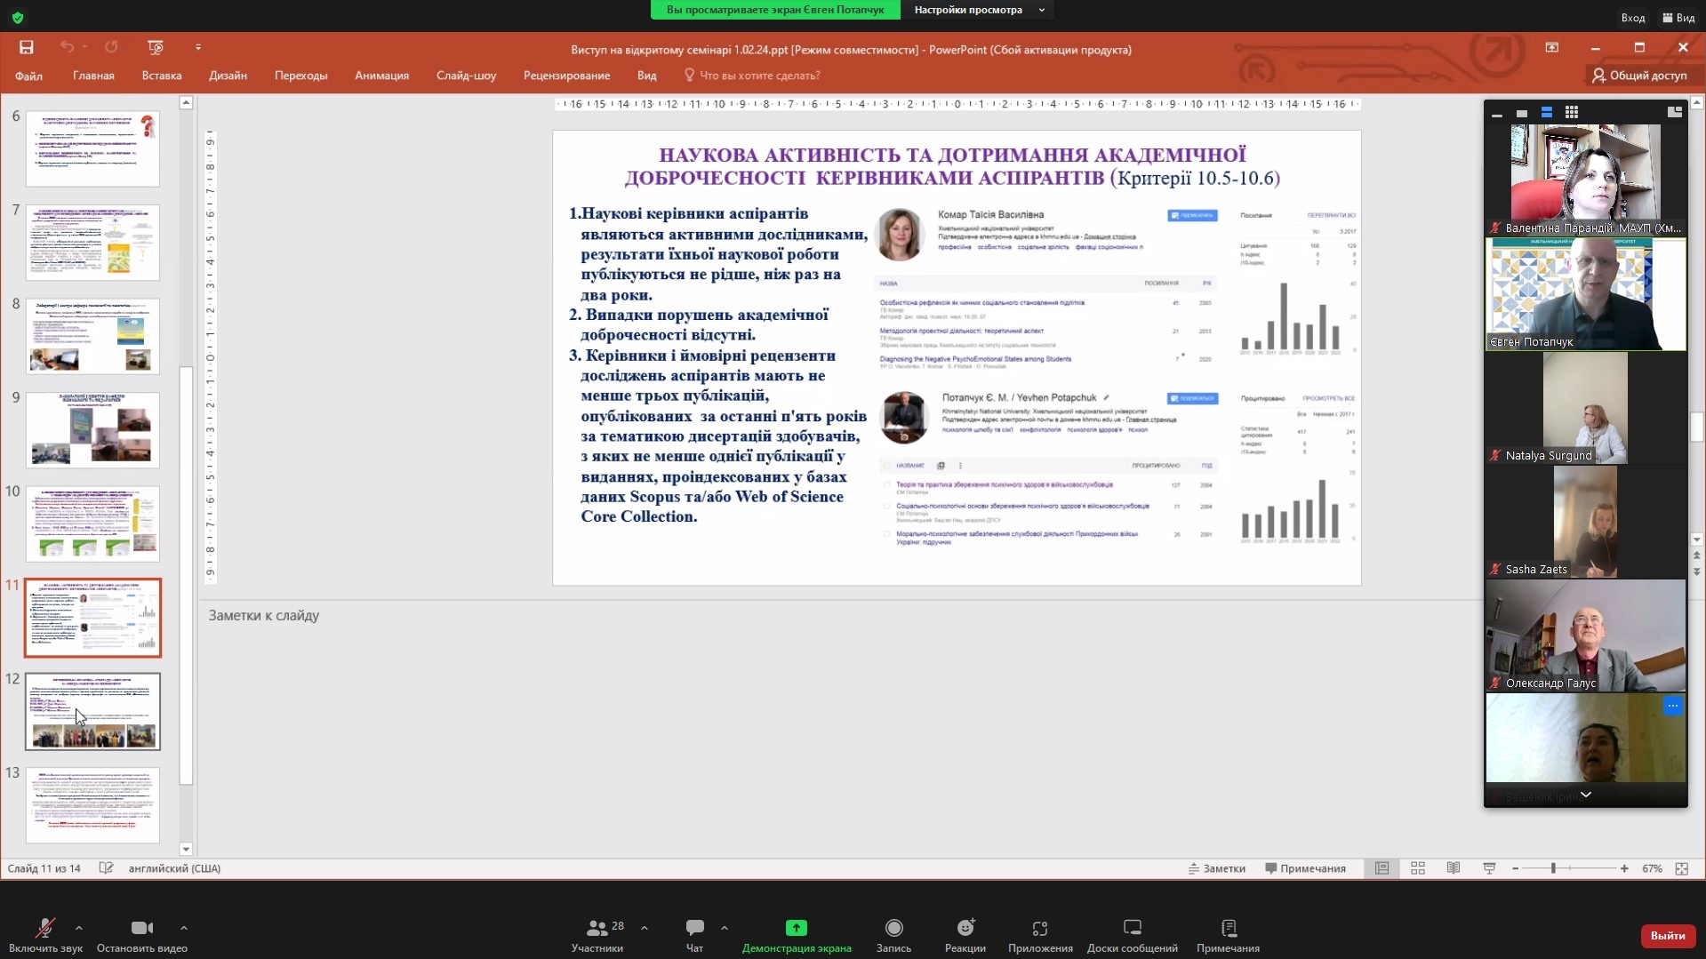This screenshot has height=959, width=1706.
Task: Toggle the Notes pane in status bar
Action: [1216, 868]
